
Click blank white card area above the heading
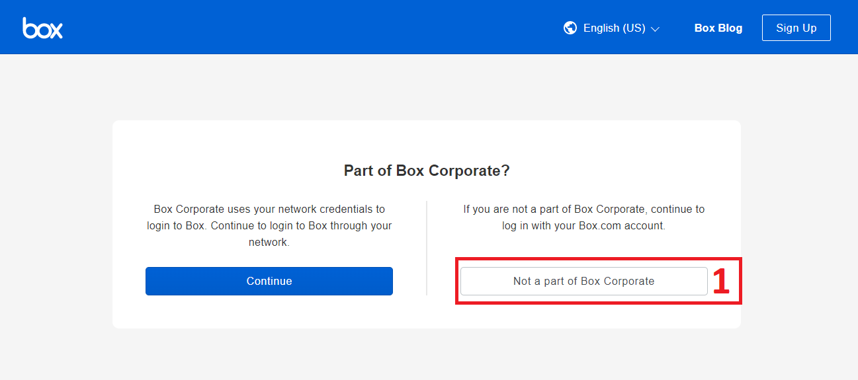427,140
